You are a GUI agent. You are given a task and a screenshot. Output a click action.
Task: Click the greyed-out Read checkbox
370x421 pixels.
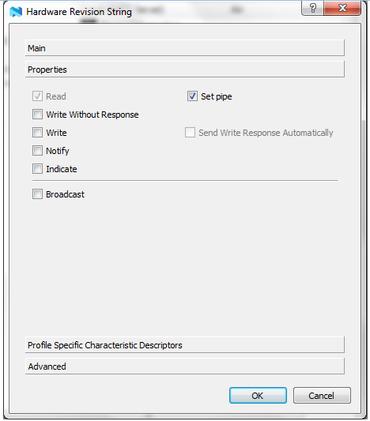click(37, 96)
